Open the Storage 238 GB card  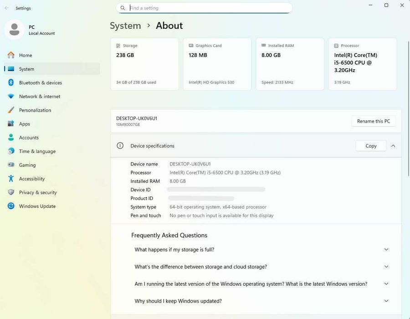click(144, 64)
